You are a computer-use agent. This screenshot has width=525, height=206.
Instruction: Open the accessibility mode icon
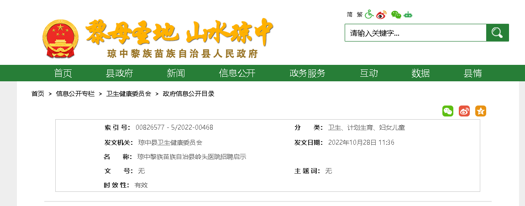[369, 15]
